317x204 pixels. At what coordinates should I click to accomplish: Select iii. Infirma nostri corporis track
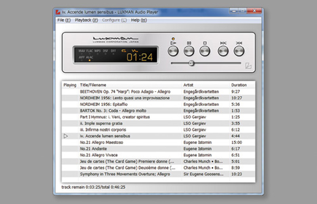pyautogui.click(x=158, y=130)
